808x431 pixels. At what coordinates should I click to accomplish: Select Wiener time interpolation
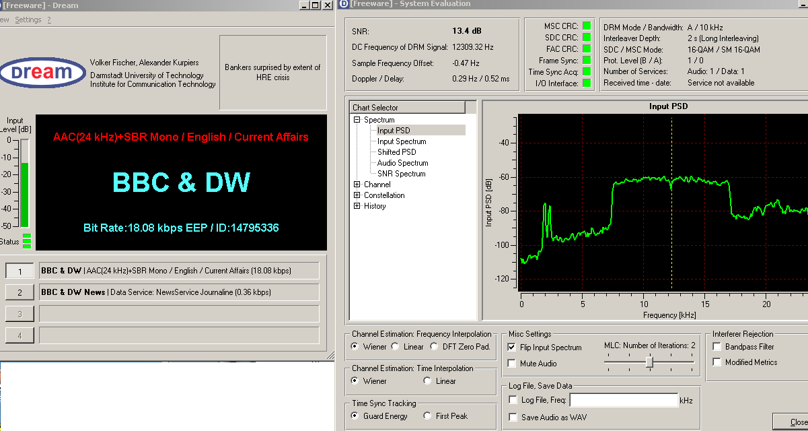coord(355,381)
